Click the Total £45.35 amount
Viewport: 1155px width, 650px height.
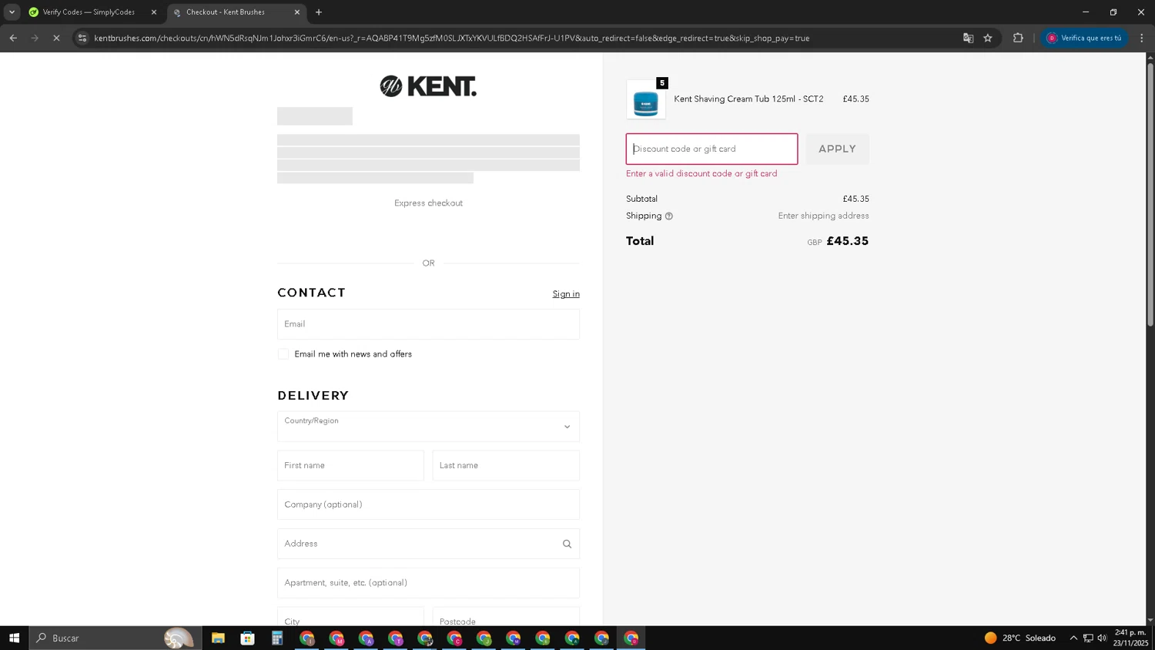(847, 241)
